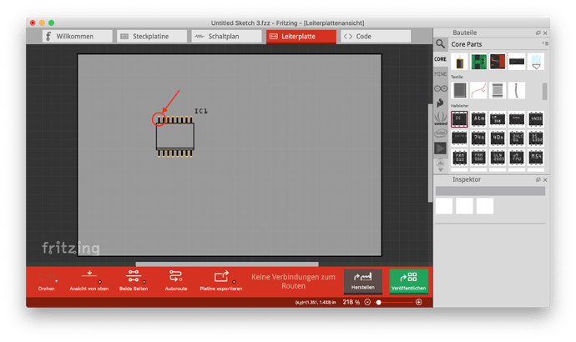The height and width of the screenshot is (342, 576).
Task: Open the parts search magnifier
Action: pyautogui.click(x=440, y=44)
